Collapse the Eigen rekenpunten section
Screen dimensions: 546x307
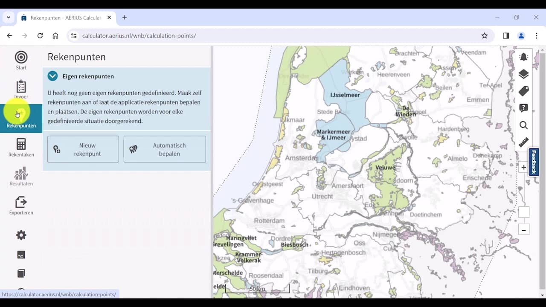coord(52,76)
